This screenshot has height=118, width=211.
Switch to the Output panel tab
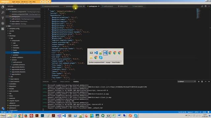[54, 82]
